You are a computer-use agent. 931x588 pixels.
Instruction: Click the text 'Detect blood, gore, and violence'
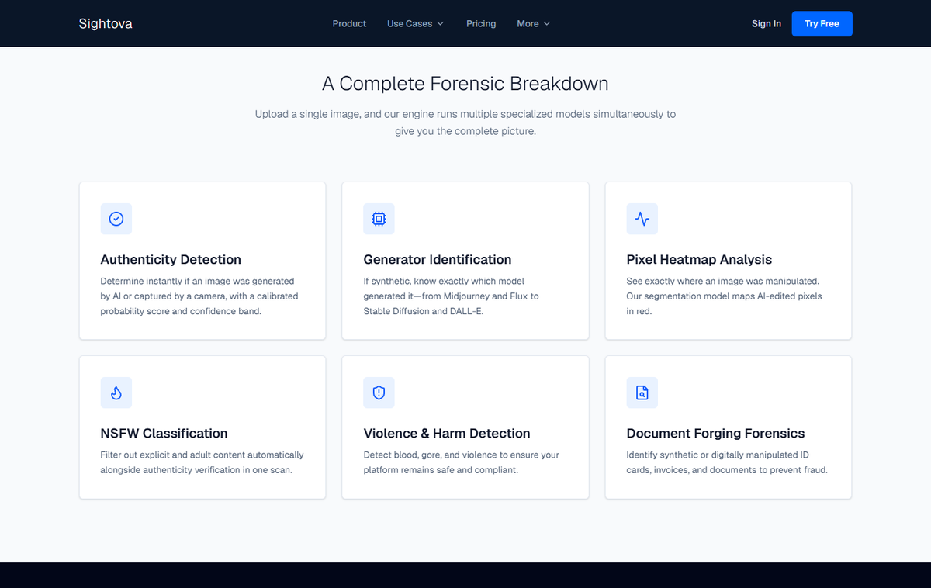(x=461, y=462)
